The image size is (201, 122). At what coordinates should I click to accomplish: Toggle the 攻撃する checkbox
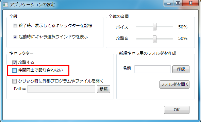[14, 63]
